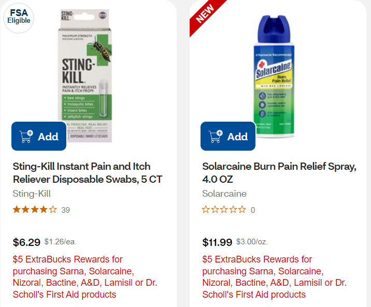Open ExtraBucks Rewards offer under Solarcaine
Viewport: 371px width, 307px height.
coord(275,276)
